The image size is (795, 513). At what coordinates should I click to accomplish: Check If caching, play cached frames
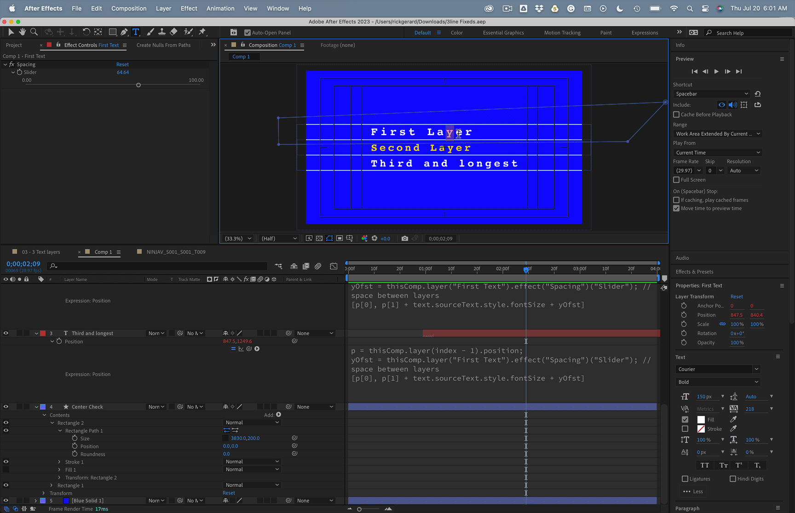click(676, 200)
